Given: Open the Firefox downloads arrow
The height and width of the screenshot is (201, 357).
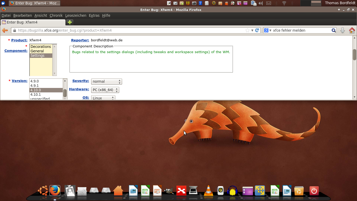Looking at the screenshot, I should click(x=342, y=30).
